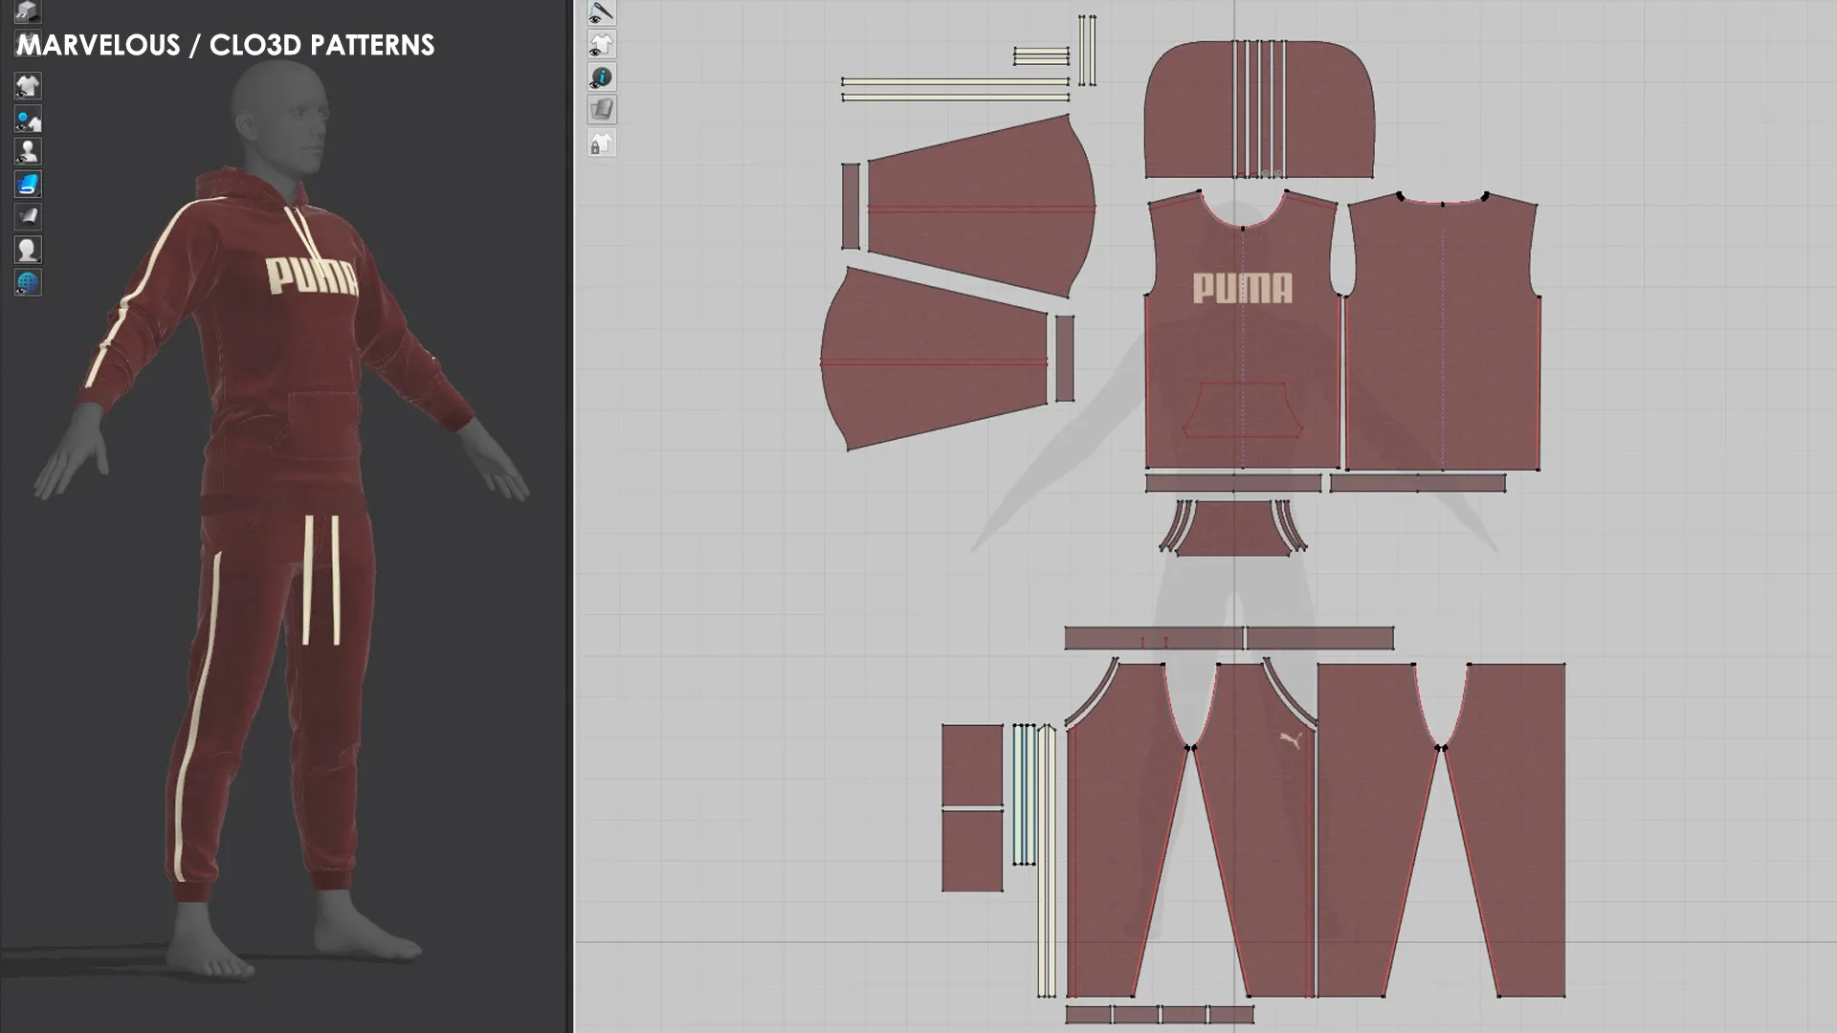Screen dimensions: 1837x1033
Task: Toggle Show Avatar visibility in the 3D view
Action: [x=28, y=151]
